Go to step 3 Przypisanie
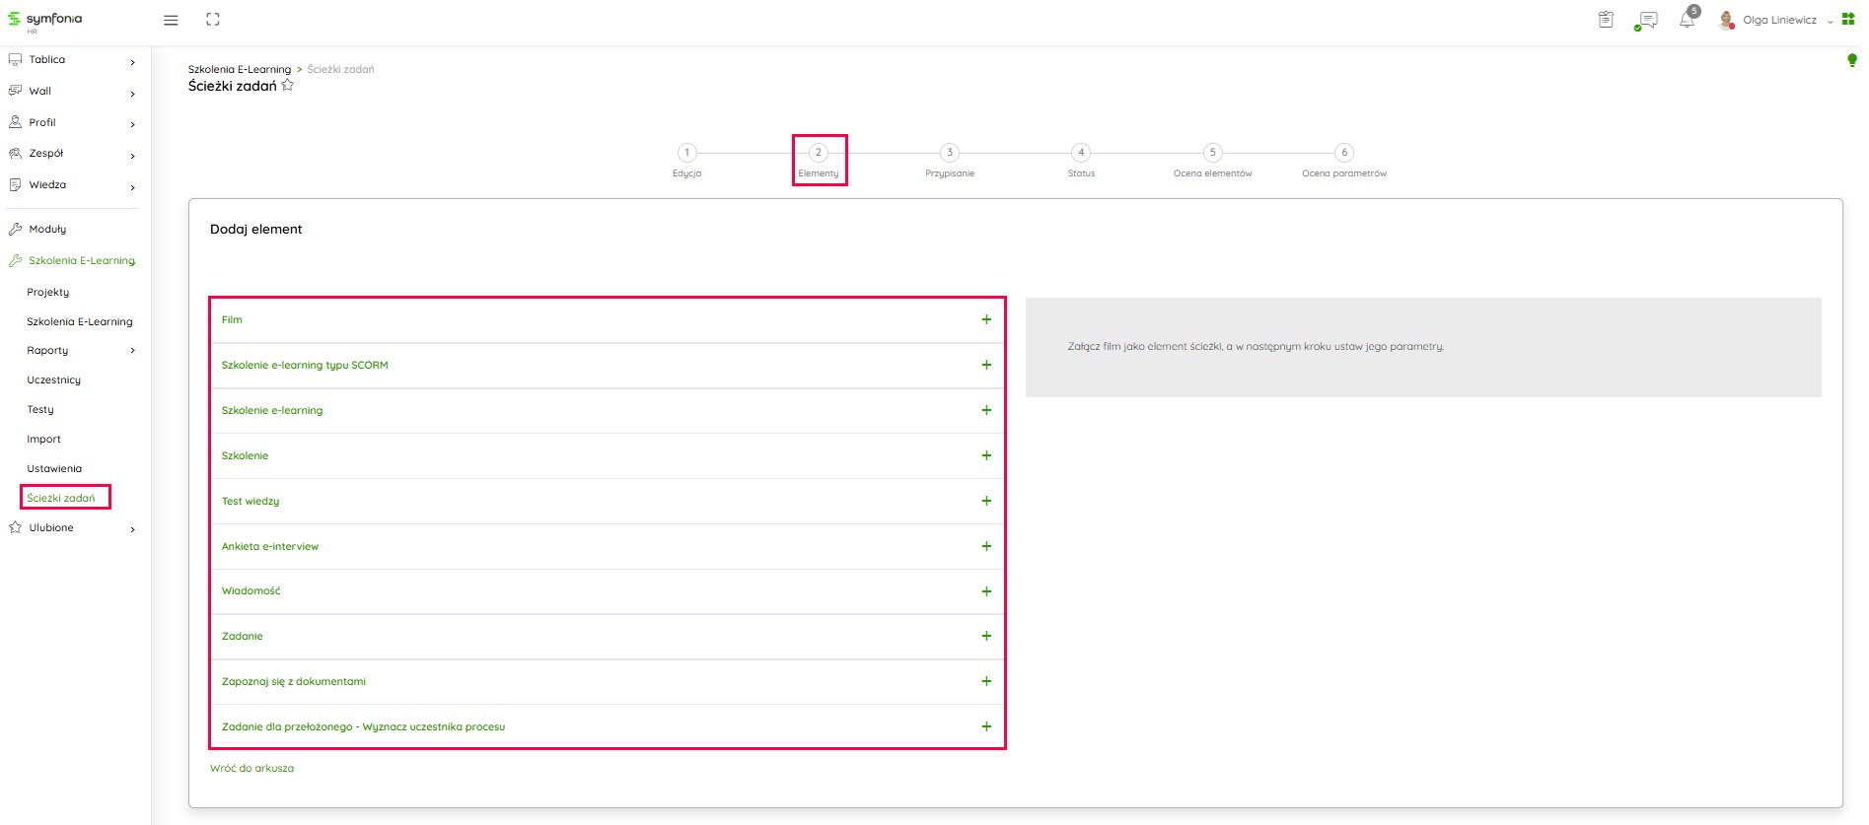The image size is (1869, 825). (950, 153)
